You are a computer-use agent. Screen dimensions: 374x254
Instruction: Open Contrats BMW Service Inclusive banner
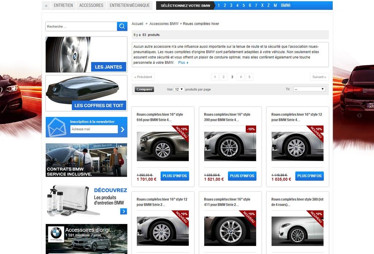pos(86,160)
